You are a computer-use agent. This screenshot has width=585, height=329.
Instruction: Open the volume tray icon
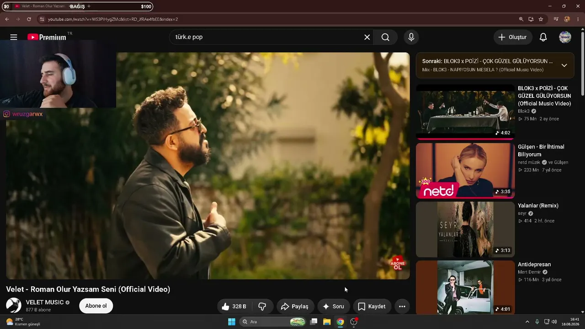pos(554,322)
